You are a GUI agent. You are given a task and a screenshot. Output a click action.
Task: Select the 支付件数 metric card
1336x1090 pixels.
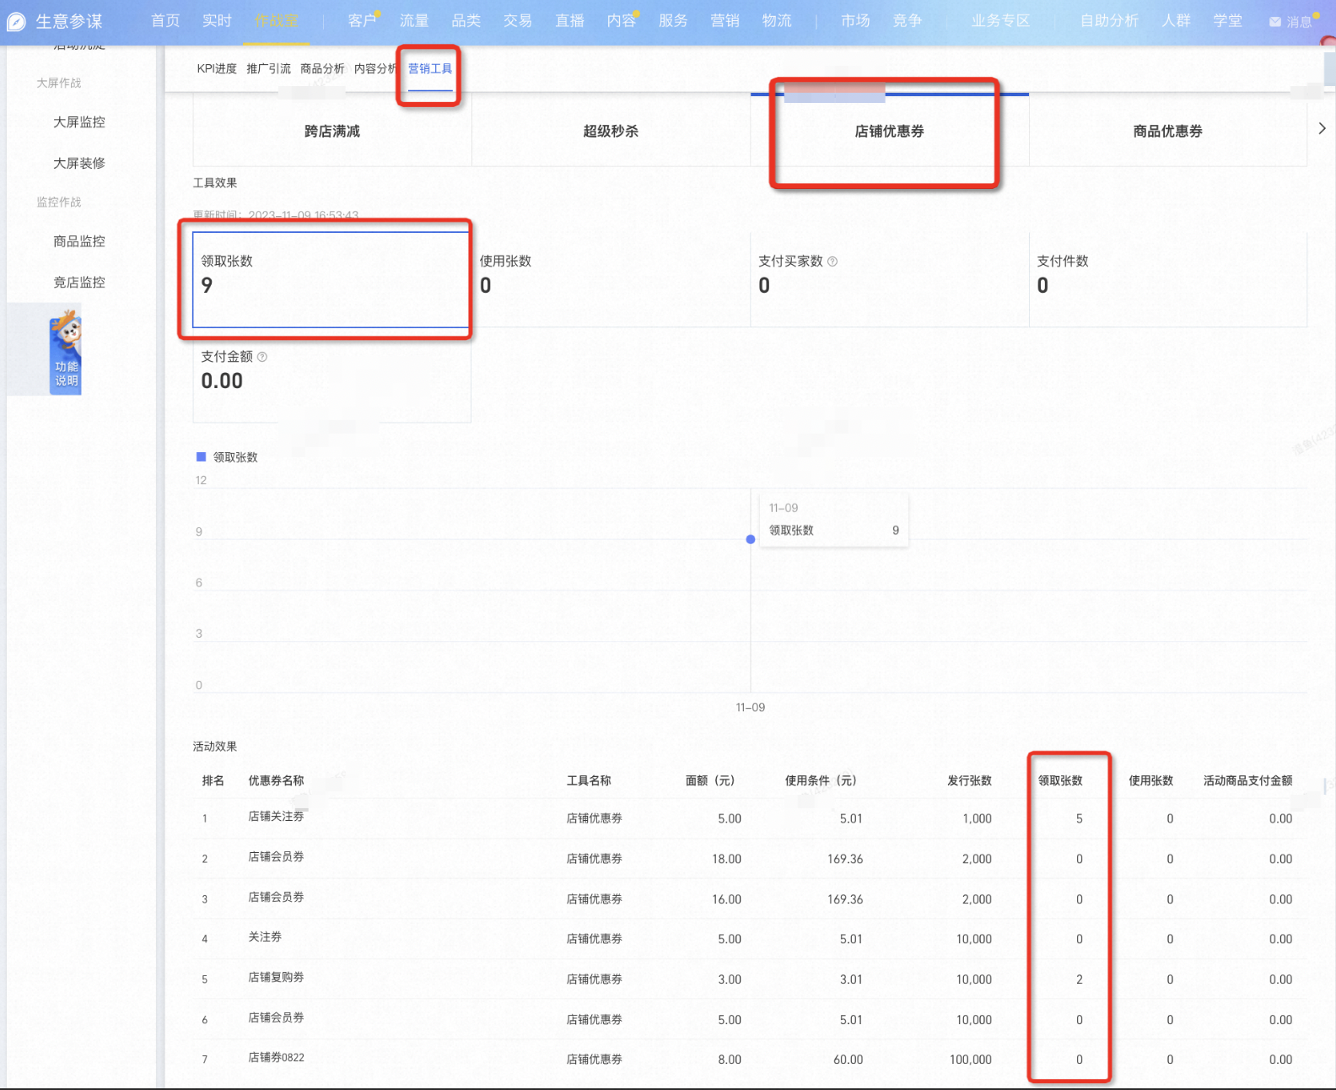coord(1168,279)
